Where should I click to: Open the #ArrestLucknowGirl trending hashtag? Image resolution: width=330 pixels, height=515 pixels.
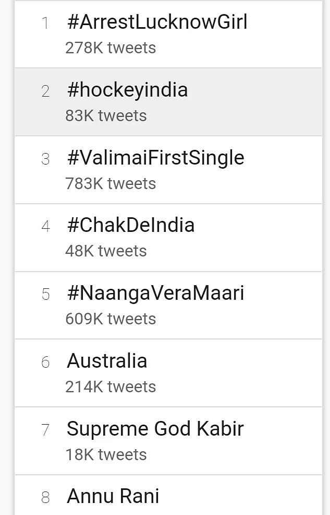tap(157, 22)
